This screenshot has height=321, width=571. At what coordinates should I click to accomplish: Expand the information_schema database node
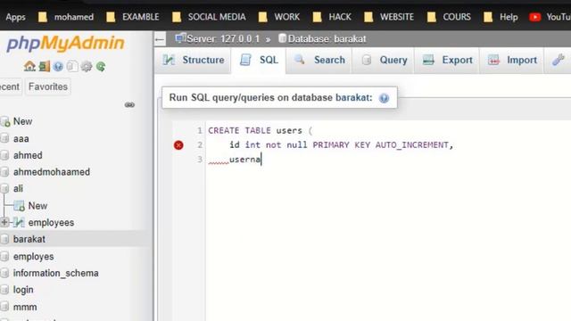4,273
